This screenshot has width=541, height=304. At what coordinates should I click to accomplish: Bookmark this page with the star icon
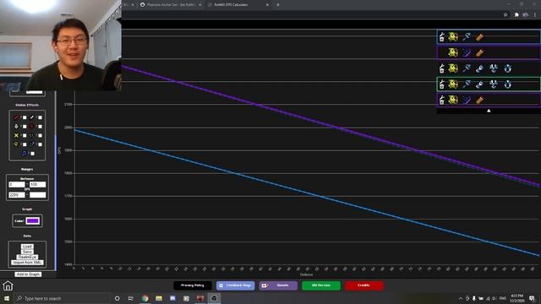coord(505,15)
